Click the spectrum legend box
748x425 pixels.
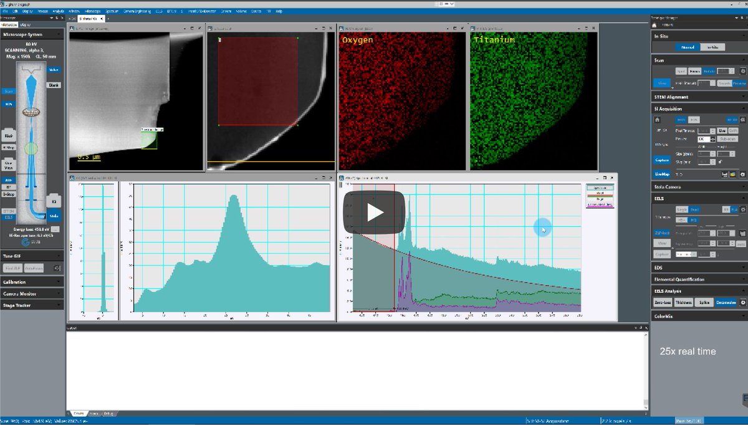pos(601,196)
